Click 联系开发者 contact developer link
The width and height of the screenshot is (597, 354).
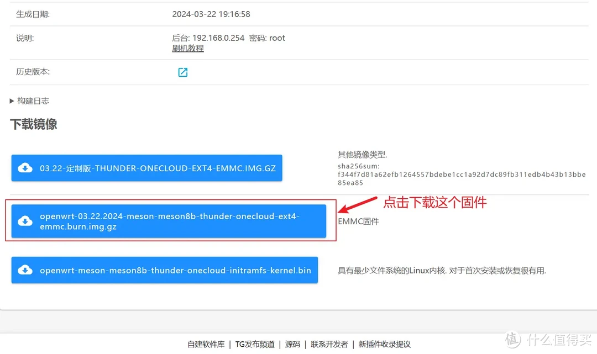(x=329, y=344)
